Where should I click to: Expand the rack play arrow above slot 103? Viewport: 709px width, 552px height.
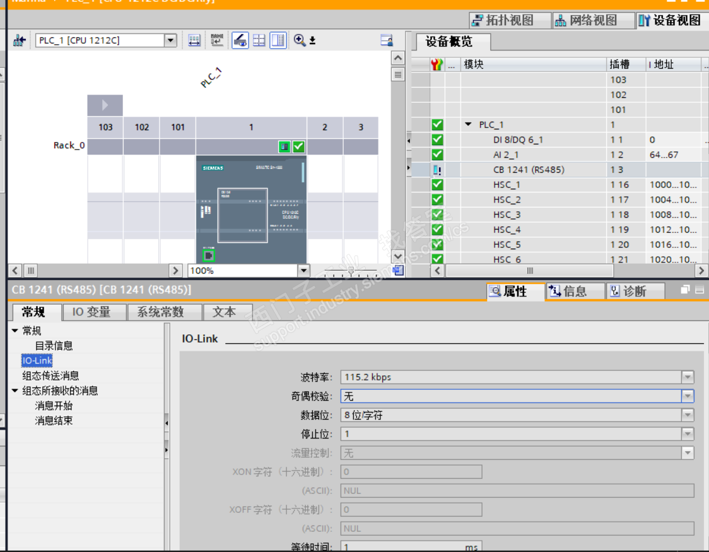point(105,105)
